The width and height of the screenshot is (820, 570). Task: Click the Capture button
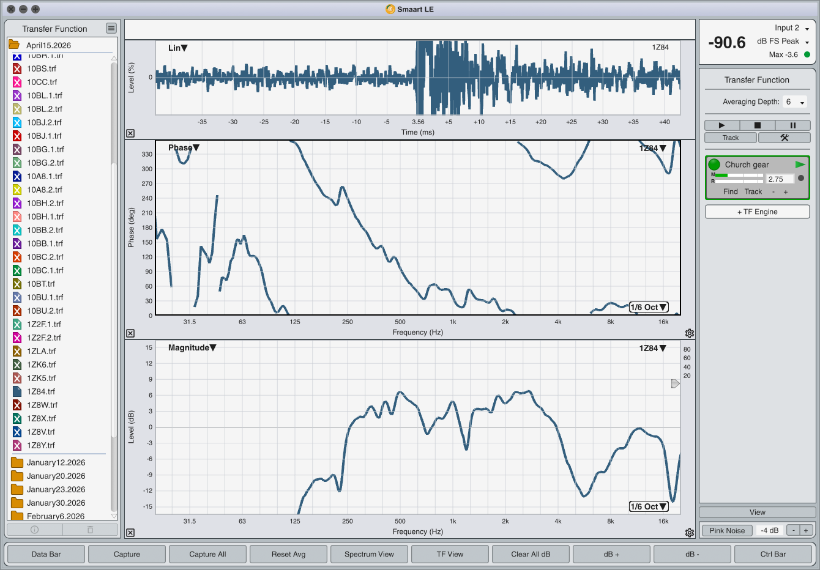(x=127, y=554)
